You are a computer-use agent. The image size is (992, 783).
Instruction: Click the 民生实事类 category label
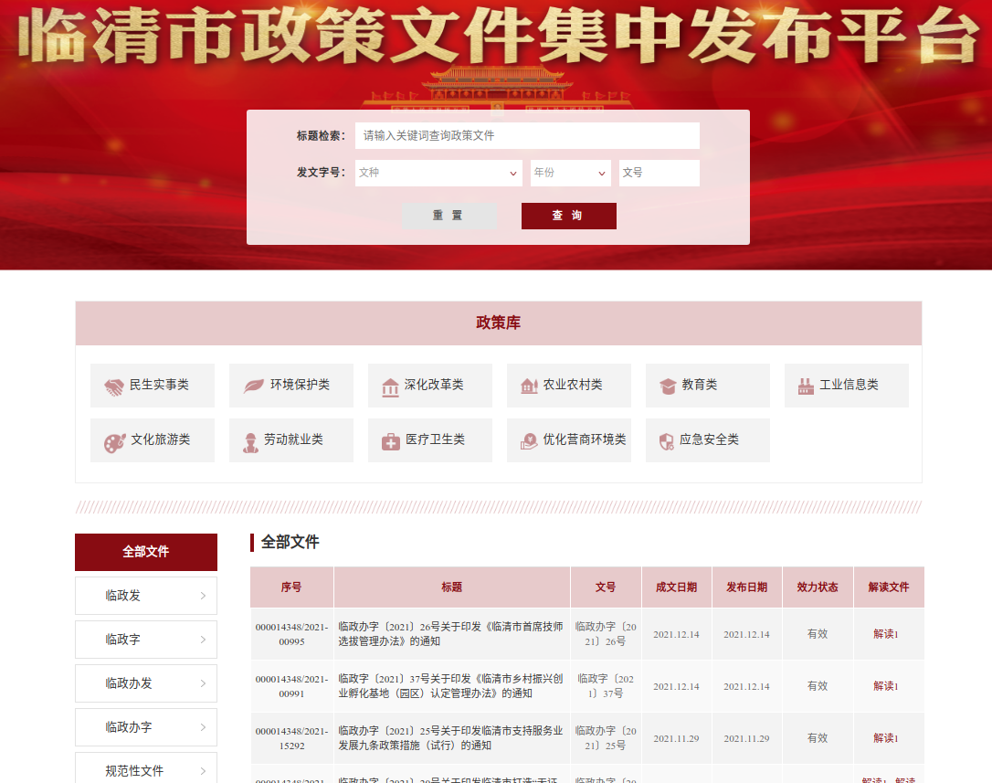(x=160, y=385)
